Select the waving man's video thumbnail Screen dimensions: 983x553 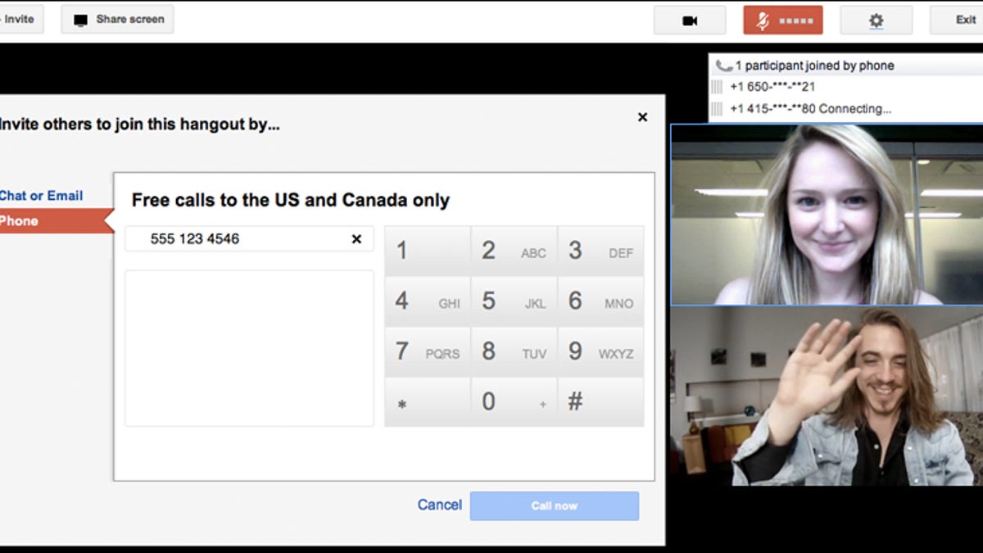(827, 397)
